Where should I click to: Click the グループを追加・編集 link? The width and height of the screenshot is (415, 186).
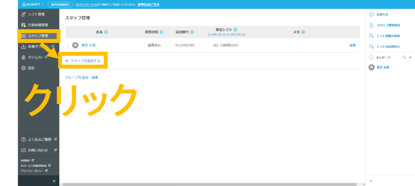[82, 78]
